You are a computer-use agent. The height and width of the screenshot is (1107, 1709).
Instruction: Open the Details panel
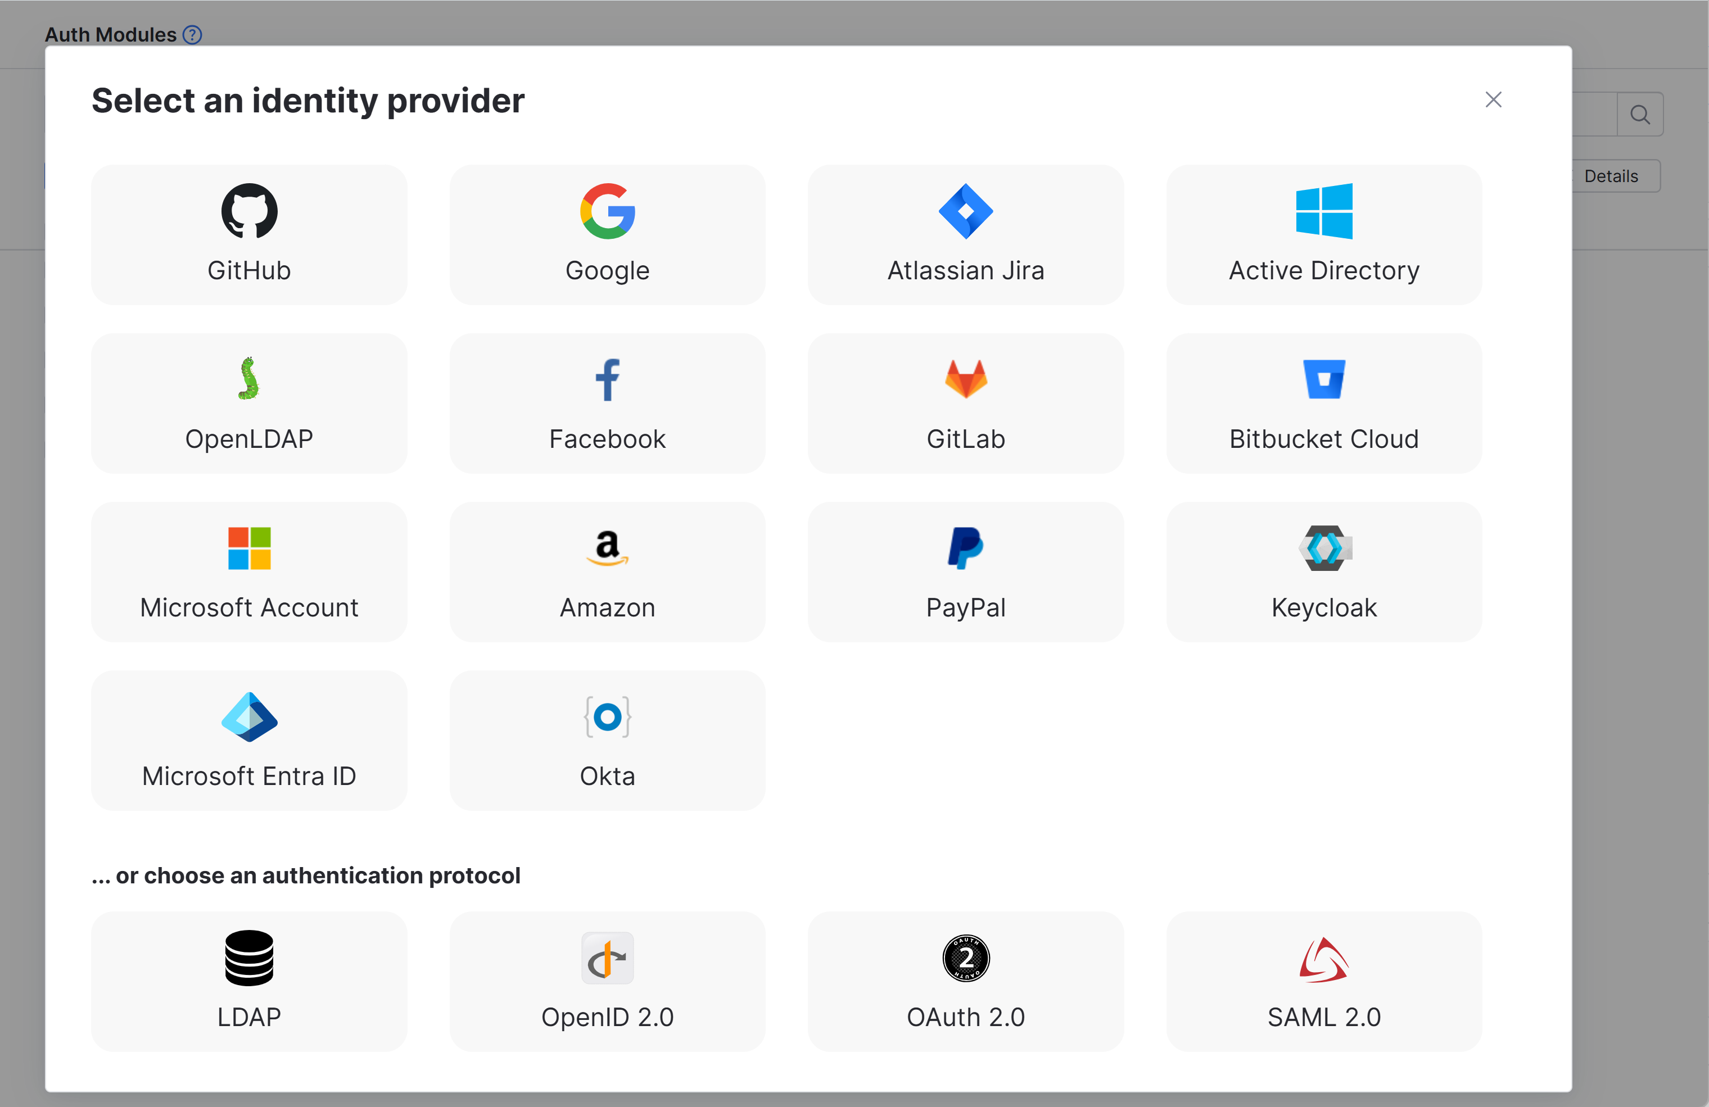(x=1611, y=176)
